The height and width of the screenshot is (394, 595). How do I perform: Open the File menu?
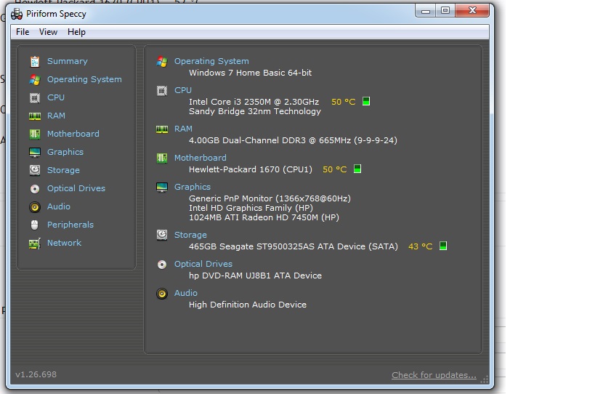click(23, 32)
